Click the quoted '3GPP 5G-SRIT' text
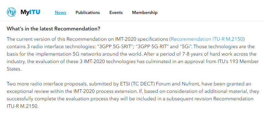 coord(114,47)
